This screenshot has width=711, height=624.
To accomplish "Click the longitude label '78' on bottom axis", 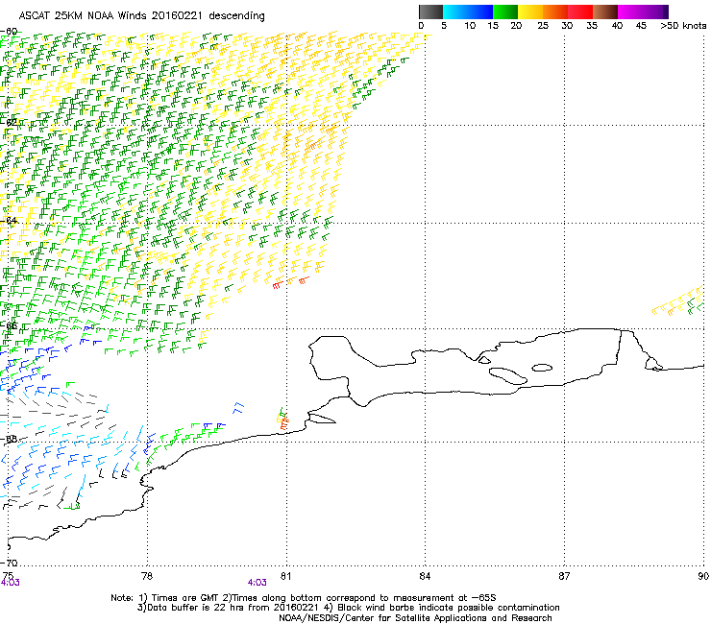I will [147, 576].
